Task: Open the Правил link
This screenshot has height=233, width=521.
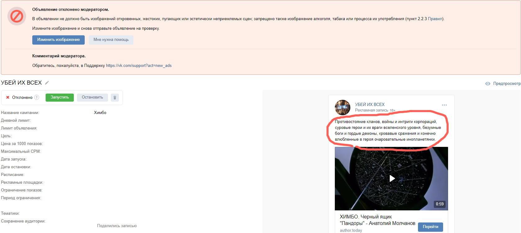Action: (435, 19)
